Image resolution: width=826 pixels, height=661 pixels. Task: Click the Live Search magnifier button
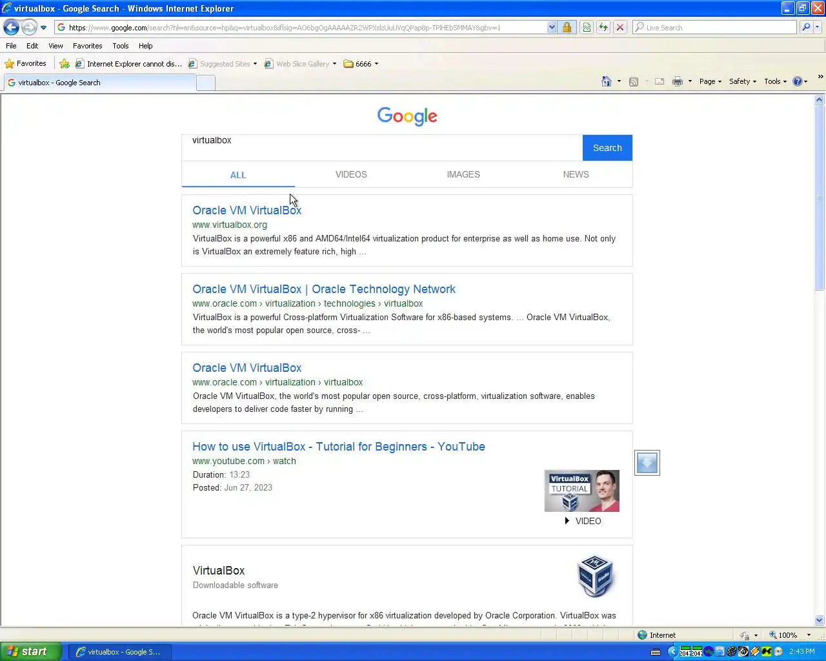point(806,27)
